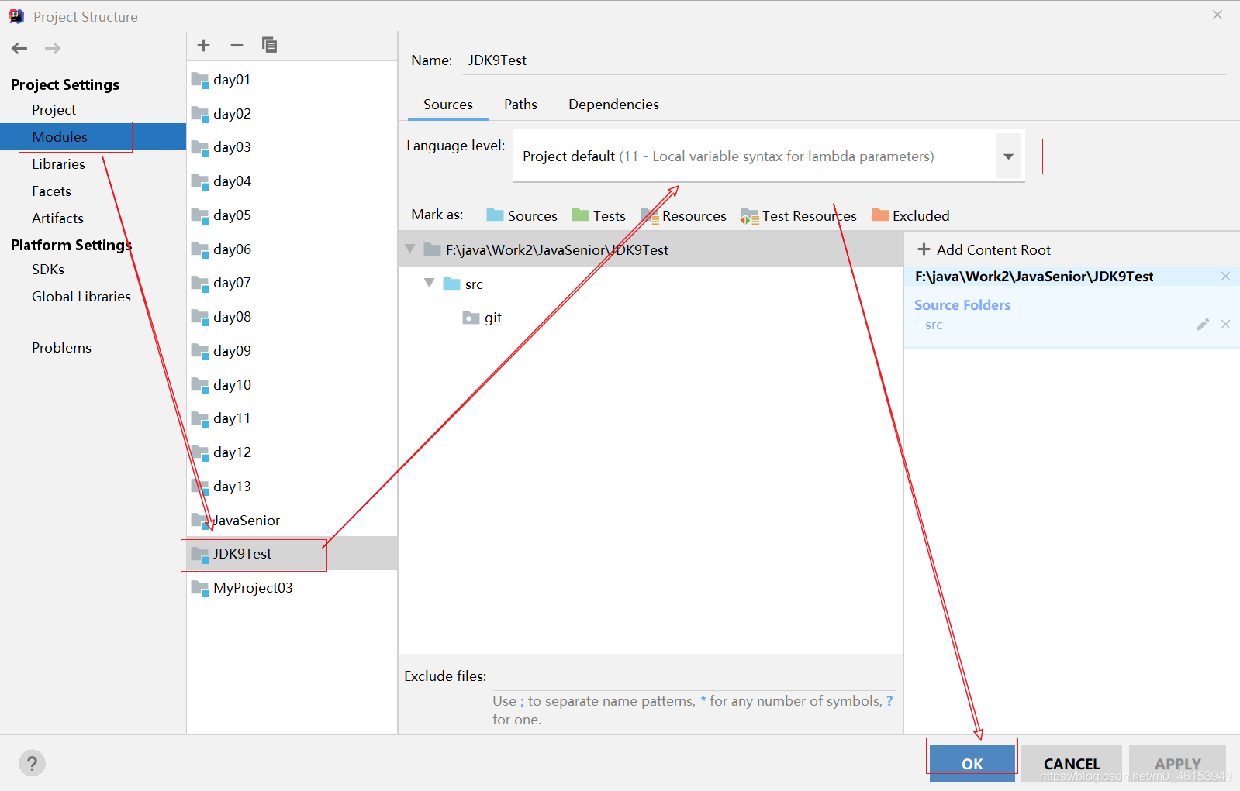Click the Remove module minus icon
Image resolution: width=1240 pixels, height=791 pixels.
click(237, 45)
